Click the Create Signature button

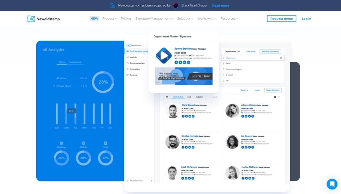[273, 90]
